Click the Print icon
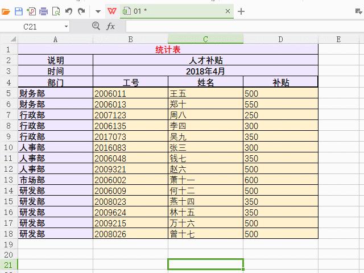The width and height of the screenshot is (364, 273). pos(43,11)
